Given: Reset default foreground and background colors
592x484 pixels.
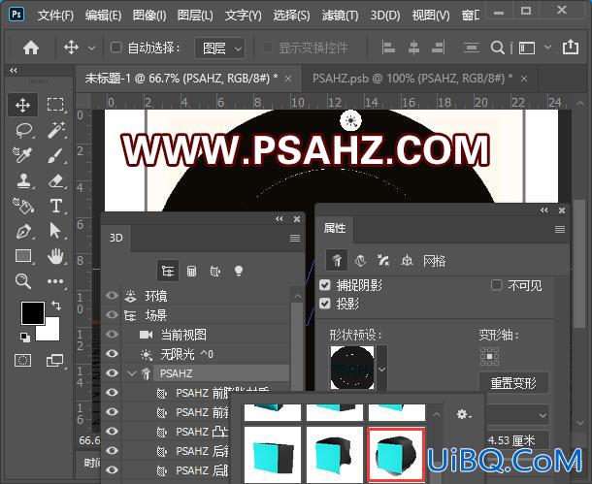Looking at the screenshot, I should click(25, 338).
